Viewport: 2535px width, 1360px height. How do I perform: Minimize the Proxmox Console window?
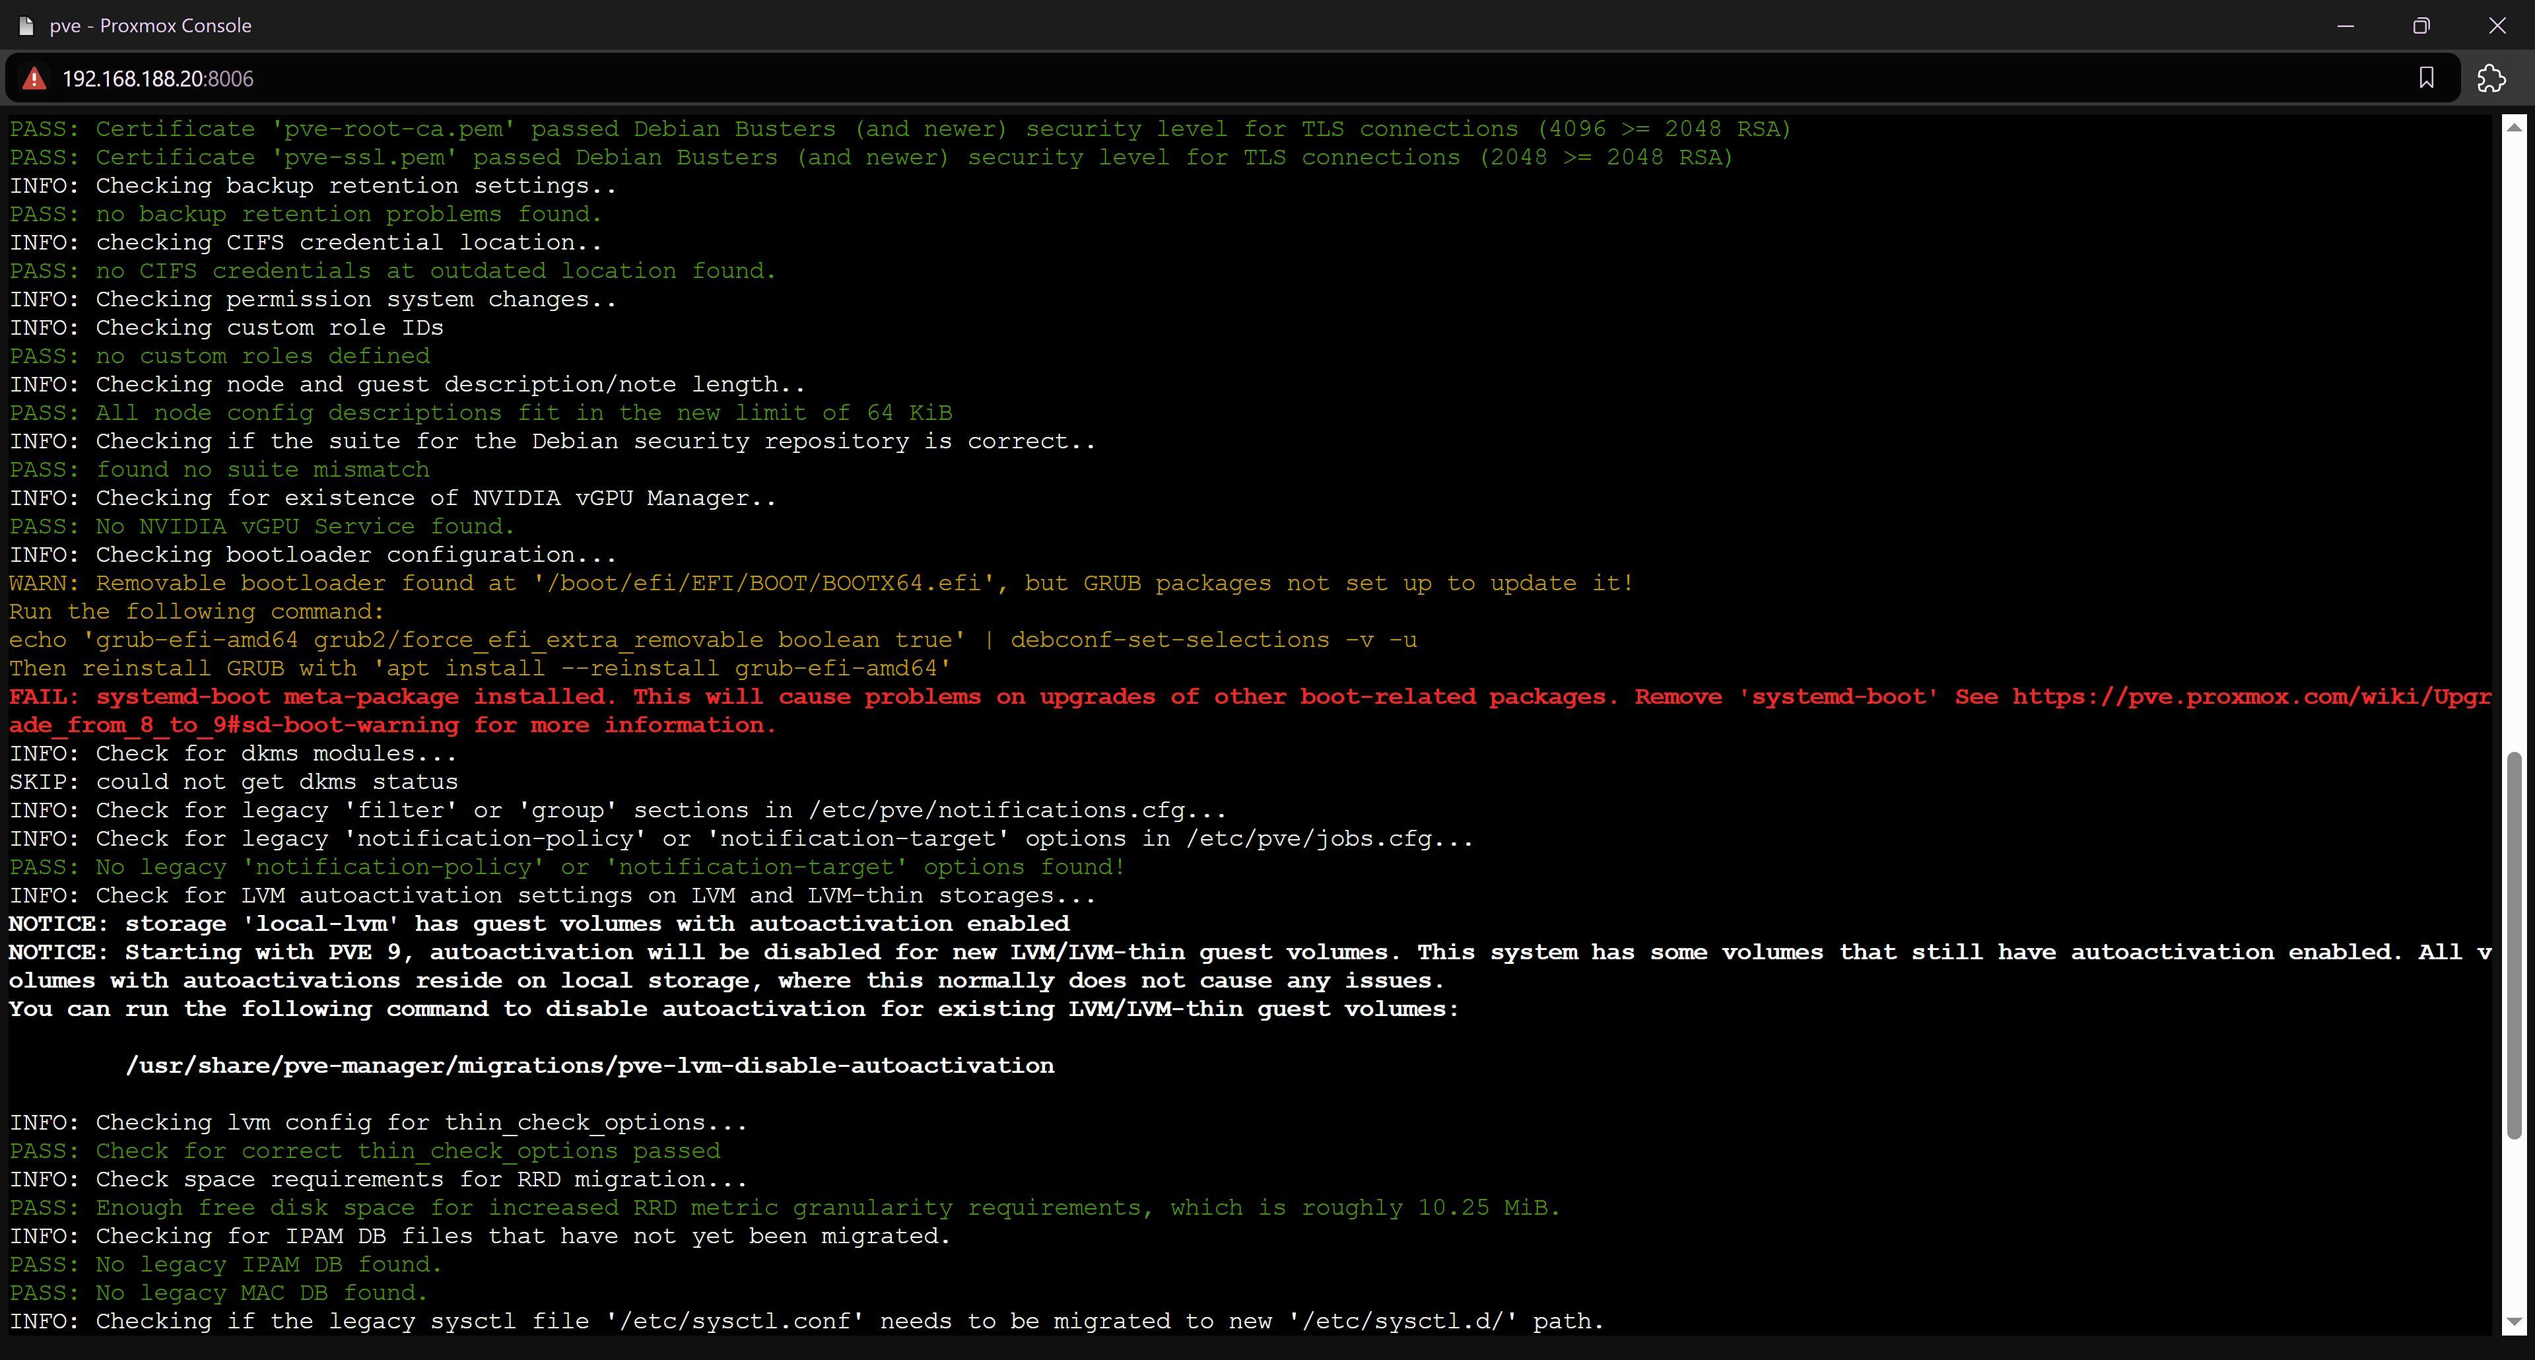tap(2345, 26)
